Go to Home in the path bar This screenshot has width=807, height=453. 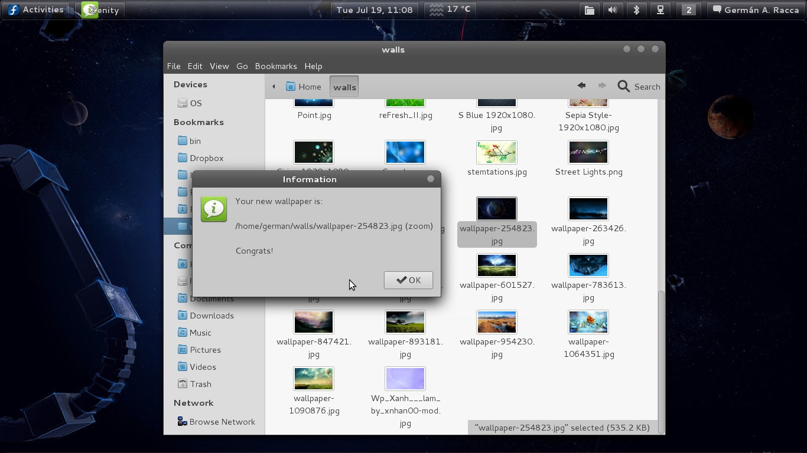[x=304, y=87]
